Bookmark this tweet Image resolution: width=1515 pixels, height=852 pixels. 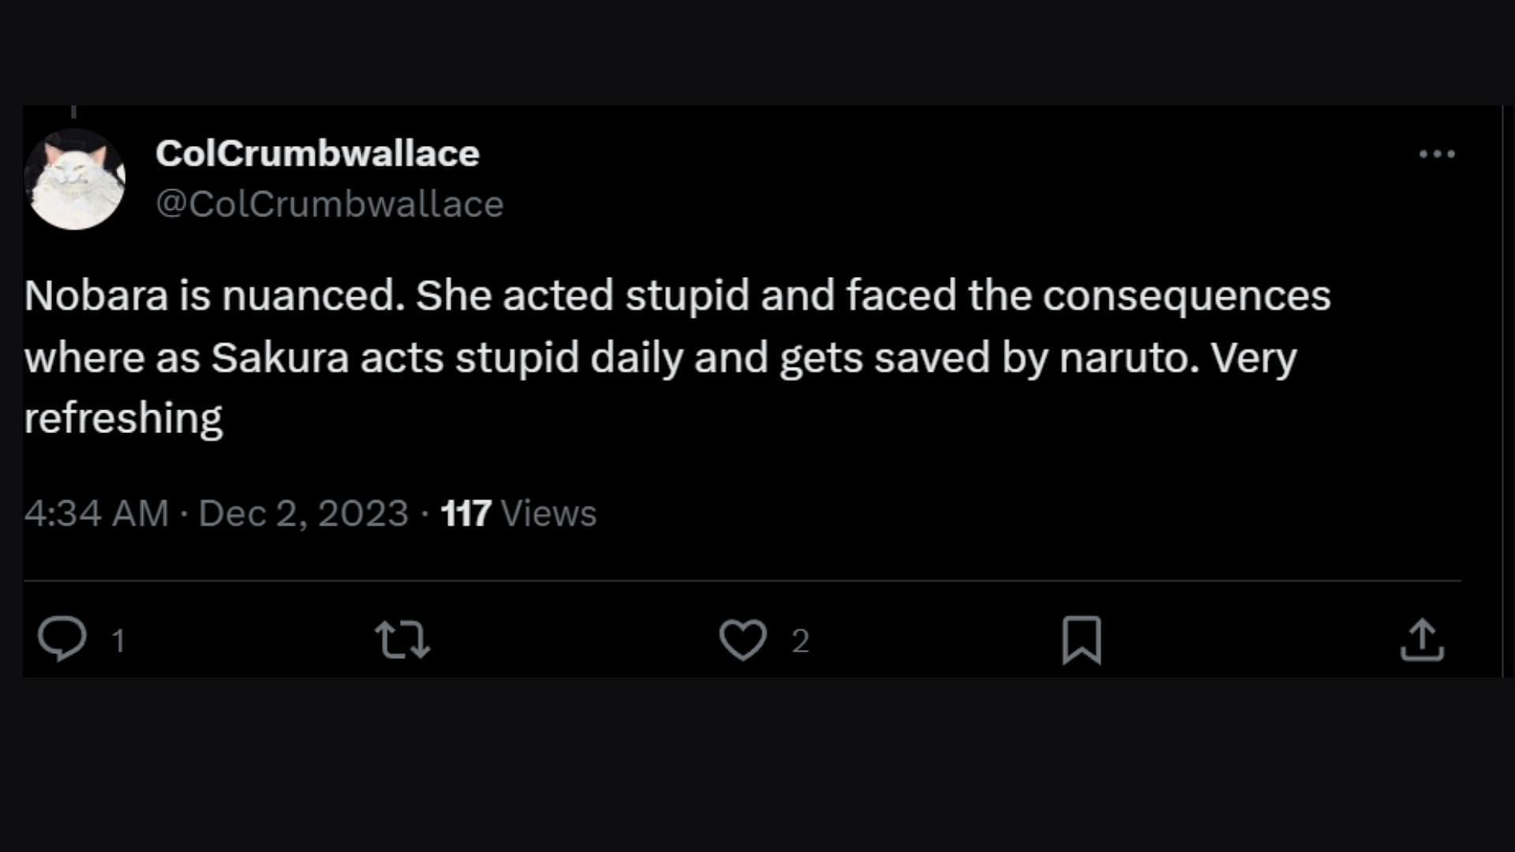[1082, 639]
